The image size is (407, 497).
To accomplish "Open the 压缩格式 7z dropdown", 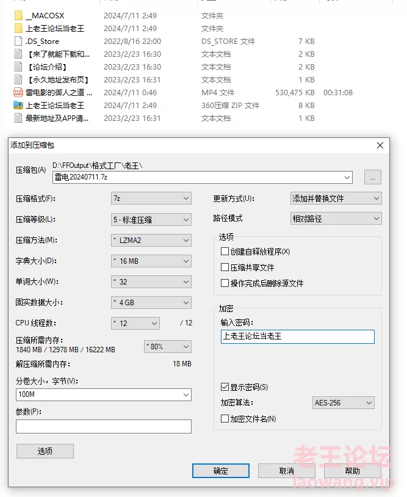I will point(151,198).
